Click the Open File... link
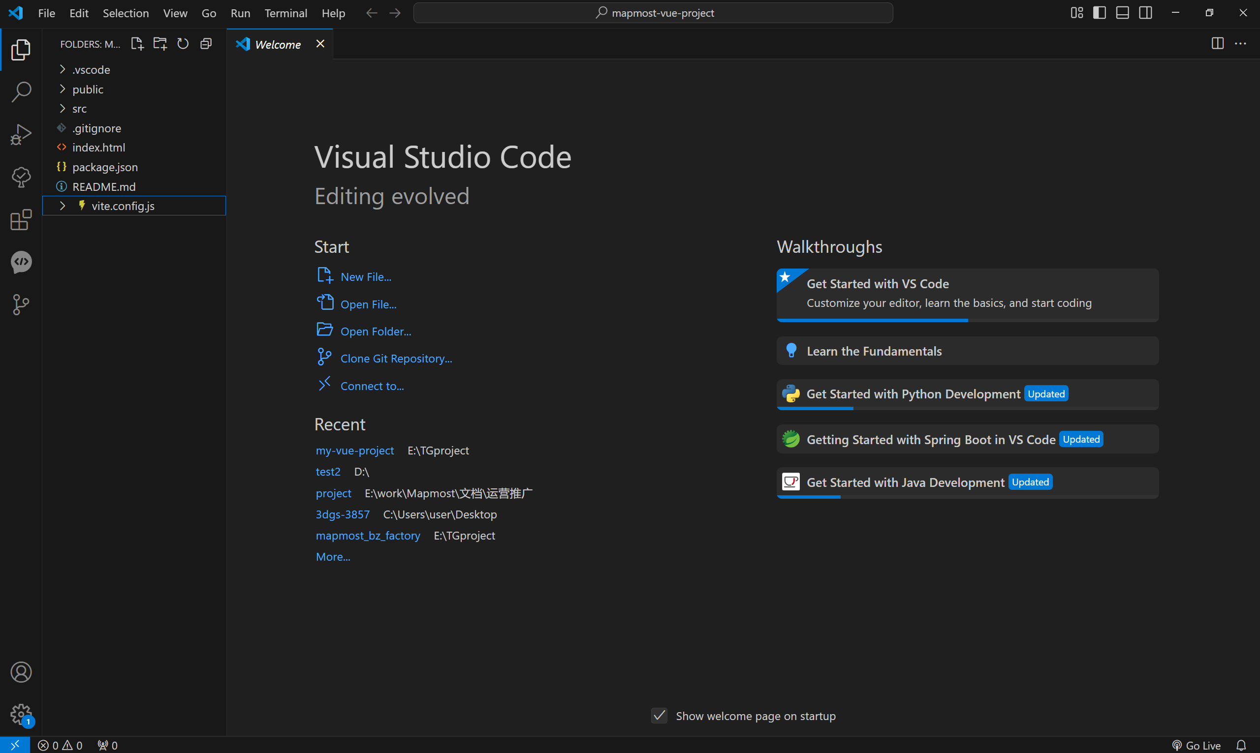The height and width of the screenshot is (753, 1260). (x=369, y=304)
